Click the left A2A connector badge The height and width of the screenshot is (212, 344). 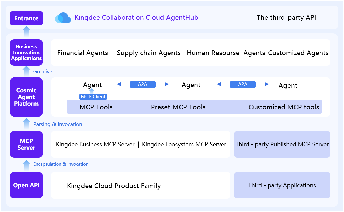tap(143, 85)
